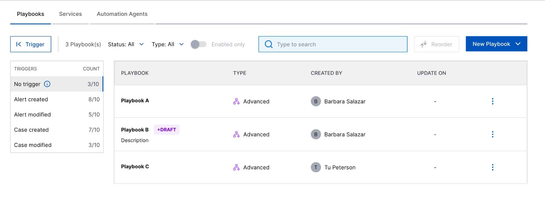Viewport: 545px width, 200px height.
Task: Select the Alert modified trigger
Action: click(x=57, y=114)
